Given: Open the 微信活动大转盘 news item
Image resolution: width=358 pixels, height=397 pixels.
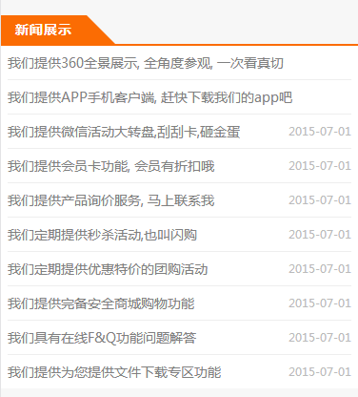Looking at the screenshot, I should click(124, 132).
